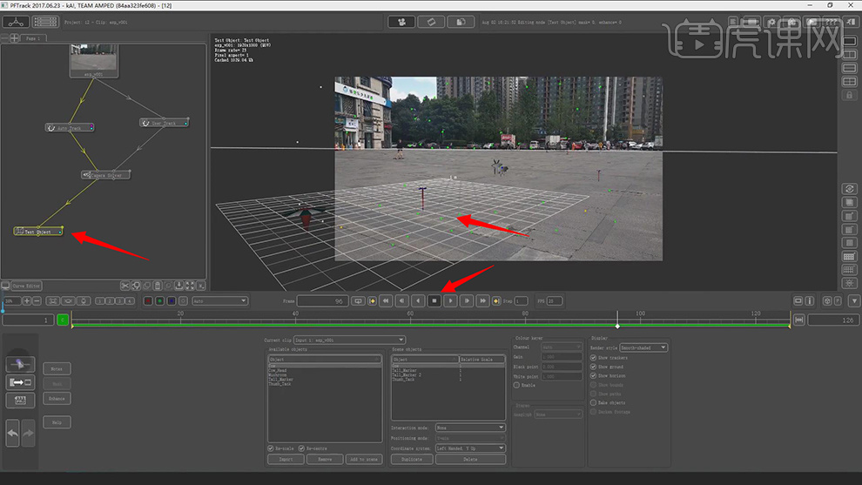Toggle the red channel display button
Screen dimensions: 862x485
pyautogui.click(x=148, y=300)
